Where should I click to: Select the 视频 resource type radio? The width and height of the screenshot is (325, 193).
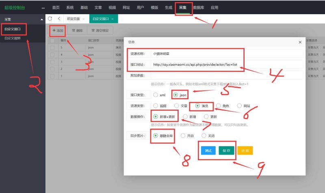pyautogui.click(x=156, y=106)
